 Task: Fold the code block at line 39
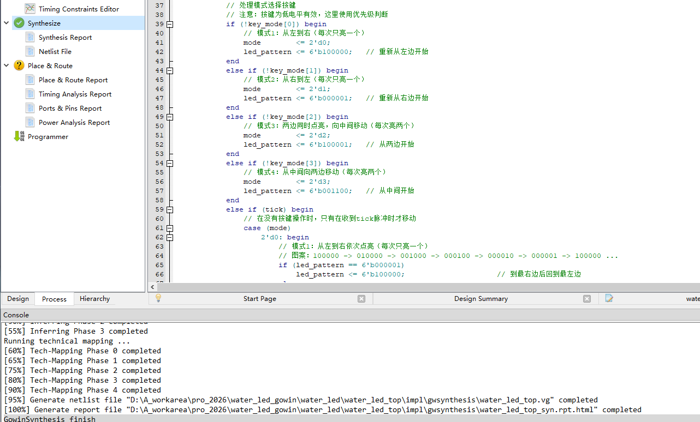[170, 24]
